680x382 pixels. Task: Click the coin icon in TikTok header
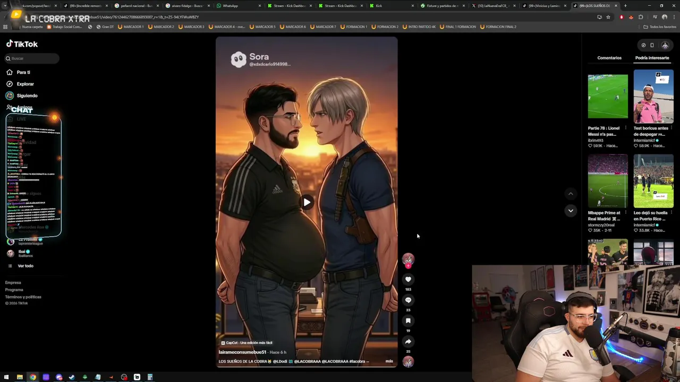[643, 45]
